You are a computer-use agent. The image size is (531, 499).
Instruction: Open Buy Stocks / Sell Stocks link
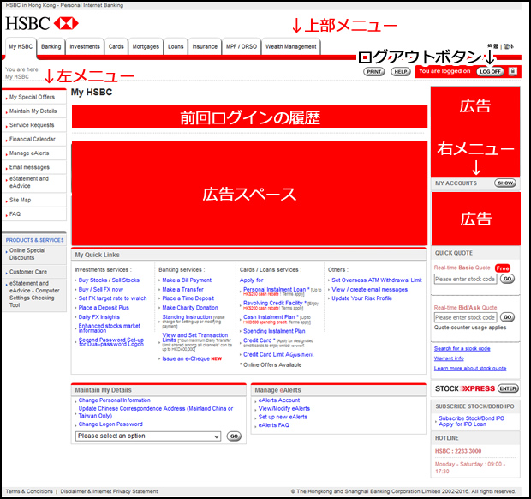coord(109,280)
